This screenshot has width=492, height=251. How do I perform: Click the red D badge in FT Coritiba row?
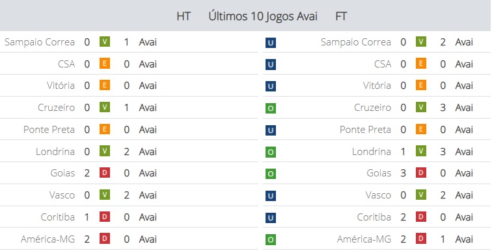(421, 217)
